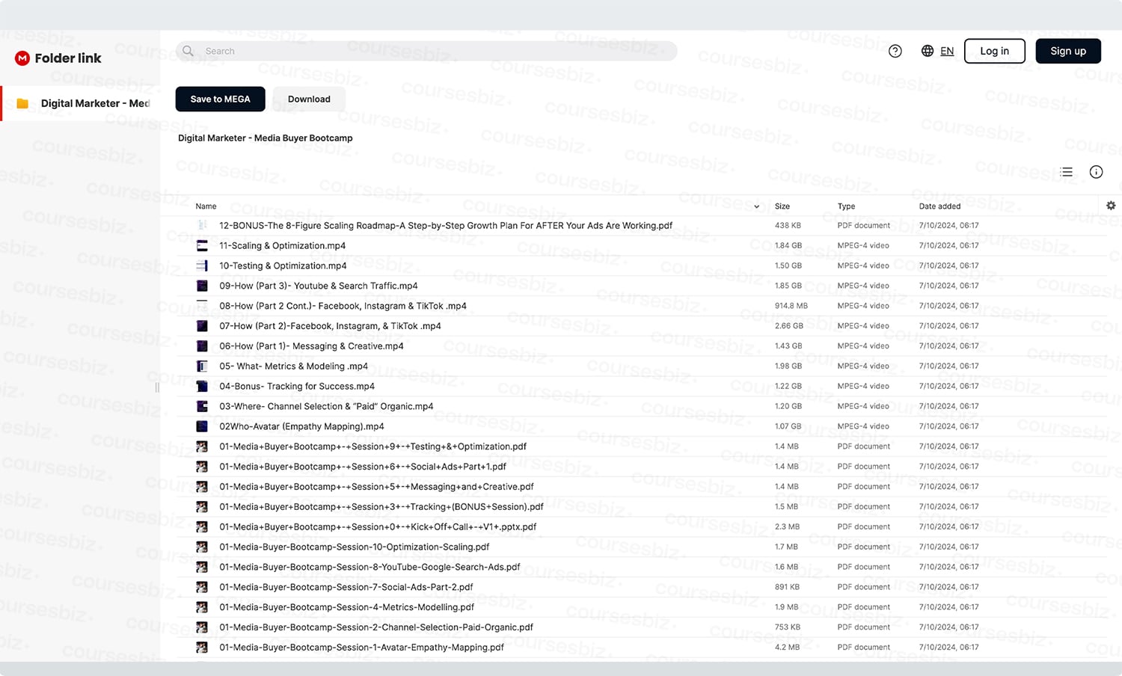Click the Download button

(309, 99)
